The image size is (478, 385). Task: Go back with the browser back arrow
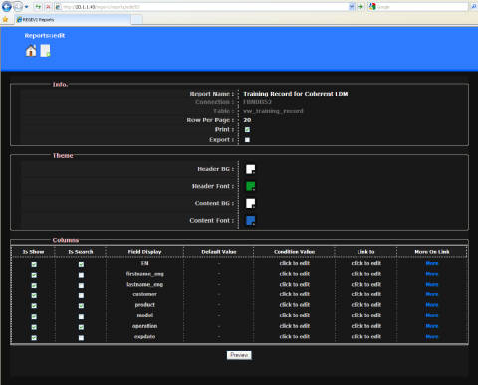click(7, 6)
